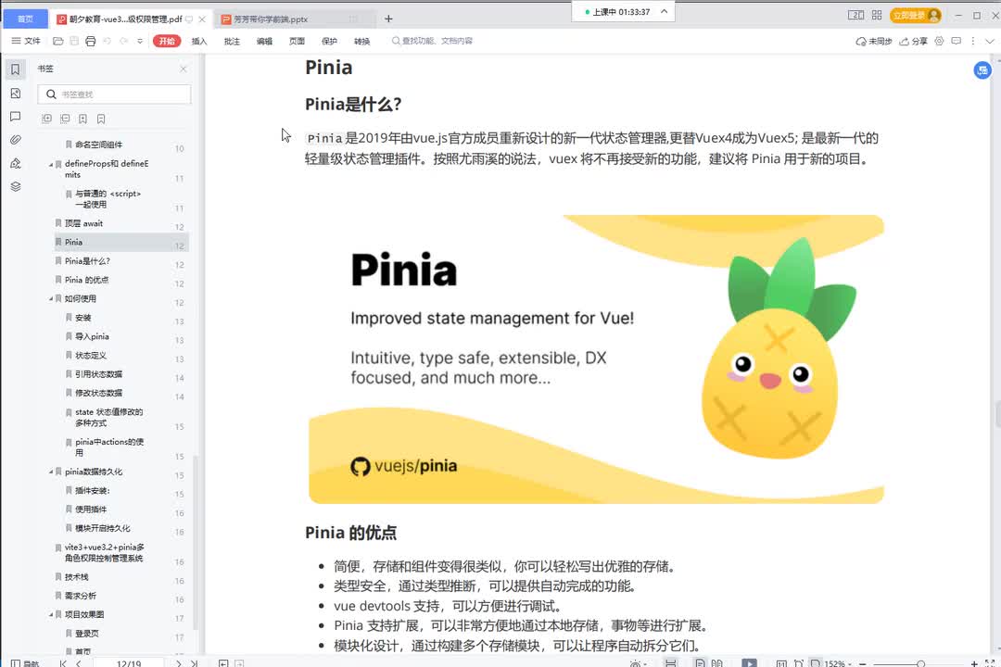
Task: Close the bookmark panel with its X
Action: (184, 69)
